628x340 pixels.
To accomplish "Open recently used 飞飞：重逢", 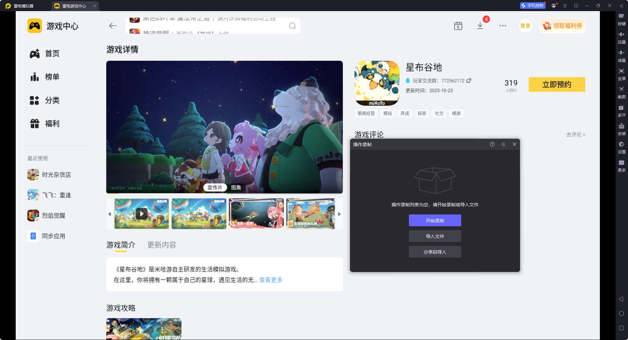I will 49,195.
